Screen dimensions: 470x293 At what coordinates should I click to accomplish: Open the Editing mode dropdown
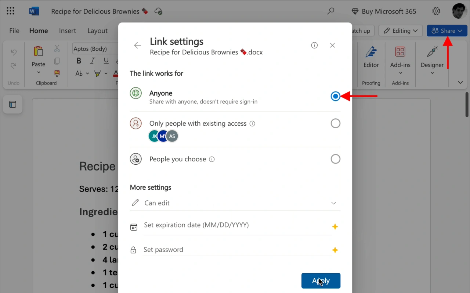(x=401, y=31)
